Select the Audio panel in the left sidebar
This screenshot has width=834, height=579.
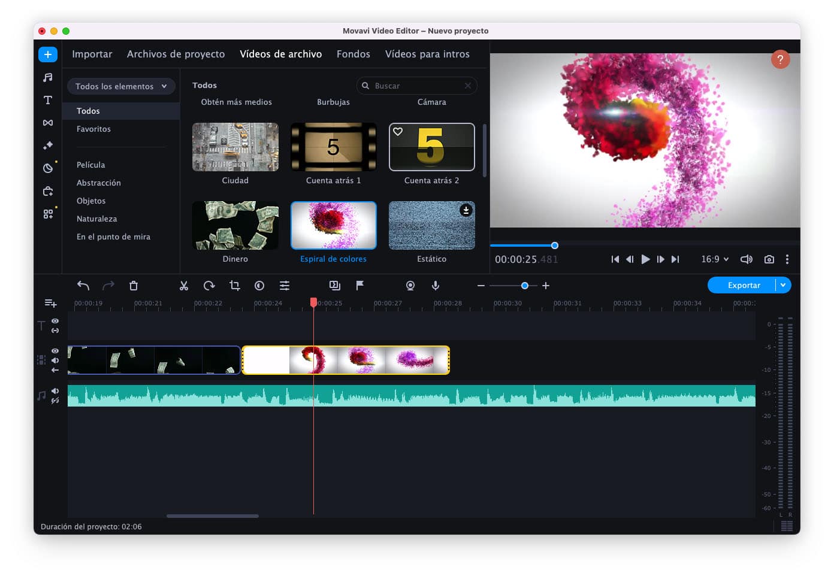coord(48,77)
